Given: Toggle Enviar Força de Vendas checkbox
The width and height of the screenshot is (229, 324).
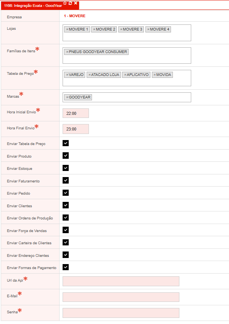Looking at the screenshot, I should 66,230.
